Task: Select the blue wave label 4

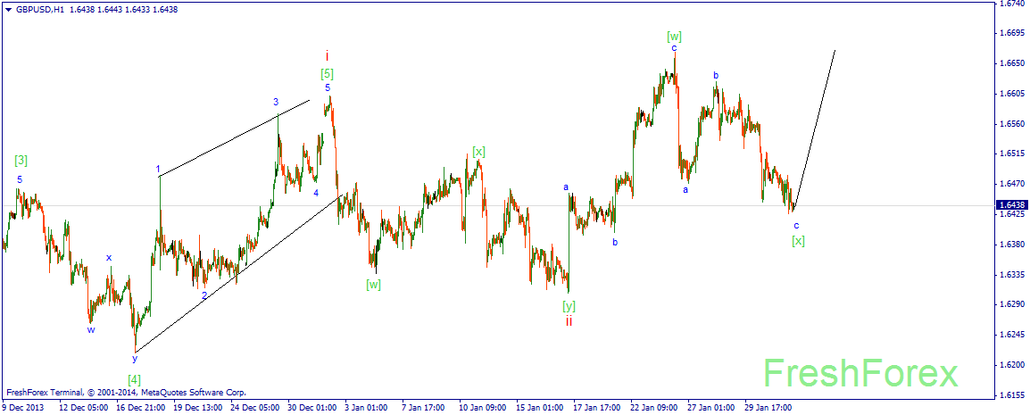Action: click(x=316, y=193)
